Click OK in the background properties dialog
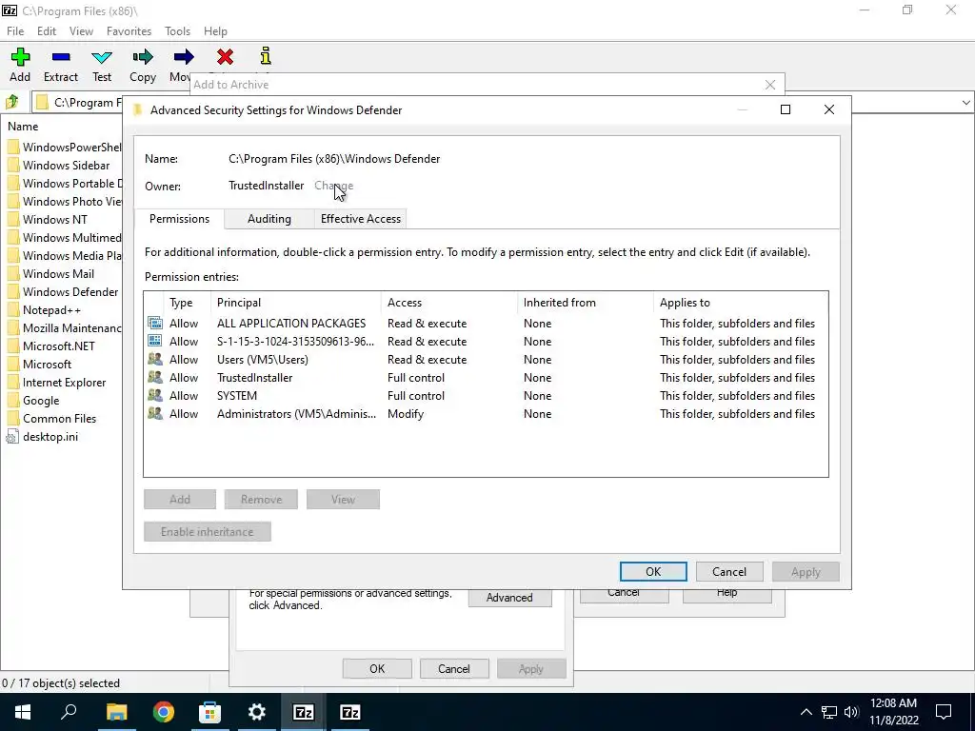This screenshot has width=975, height=731. 377,669
